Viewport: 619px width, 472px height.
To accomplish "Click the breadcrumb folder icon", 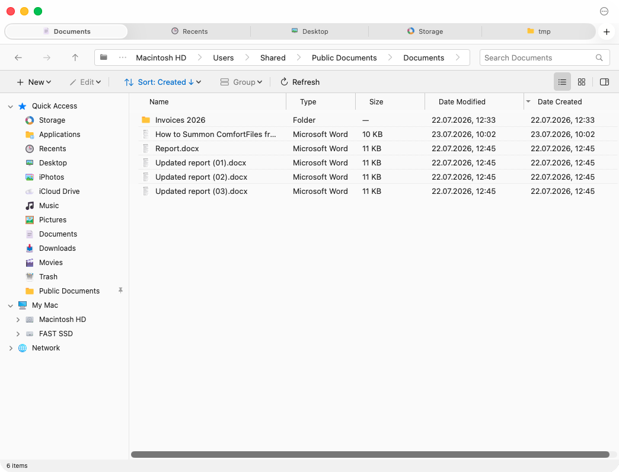I will 103,58.
